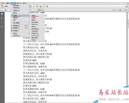The height and width of the screenshot is (103, 129).
Task: Choose 文档处理 in the tools submenu
Action: (37, 31)
